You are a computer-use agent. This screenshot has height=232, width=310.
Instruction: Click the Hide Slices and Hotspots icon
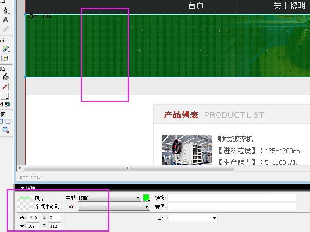coord(5,58)
